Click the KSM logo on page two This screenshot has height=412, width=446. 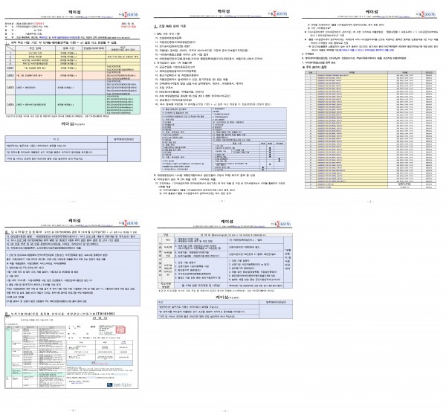tap(277, 15)
